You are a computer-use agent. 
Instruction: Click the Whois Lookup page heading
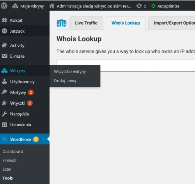click(x=79, y=39)
